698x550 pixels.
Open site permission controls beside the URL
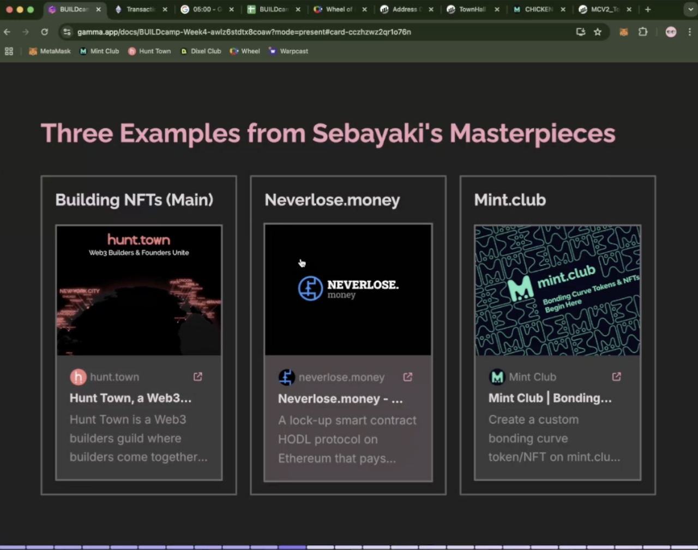67,32
